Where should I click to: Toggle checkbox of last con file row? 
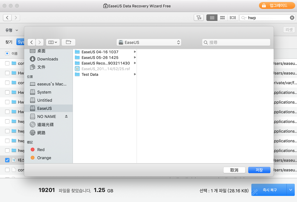7,170
